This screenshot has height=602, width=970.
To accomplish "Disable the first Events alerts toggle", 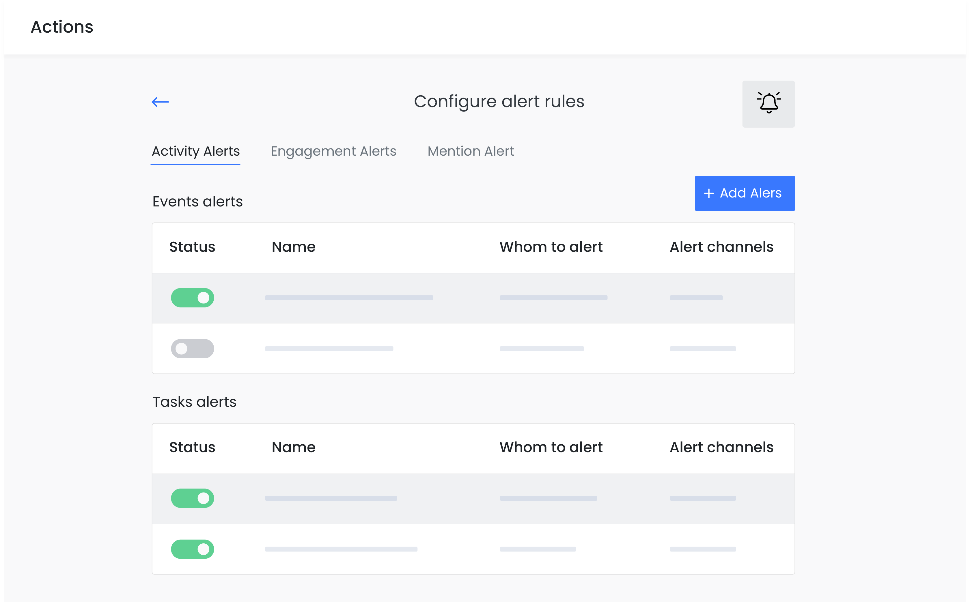I will [x=192, y=298].
